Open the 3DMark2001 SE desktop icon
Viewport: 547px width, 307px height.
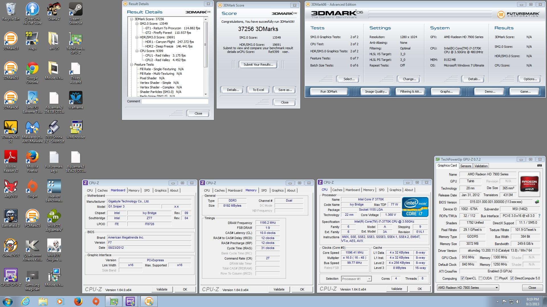click(11, 132)
